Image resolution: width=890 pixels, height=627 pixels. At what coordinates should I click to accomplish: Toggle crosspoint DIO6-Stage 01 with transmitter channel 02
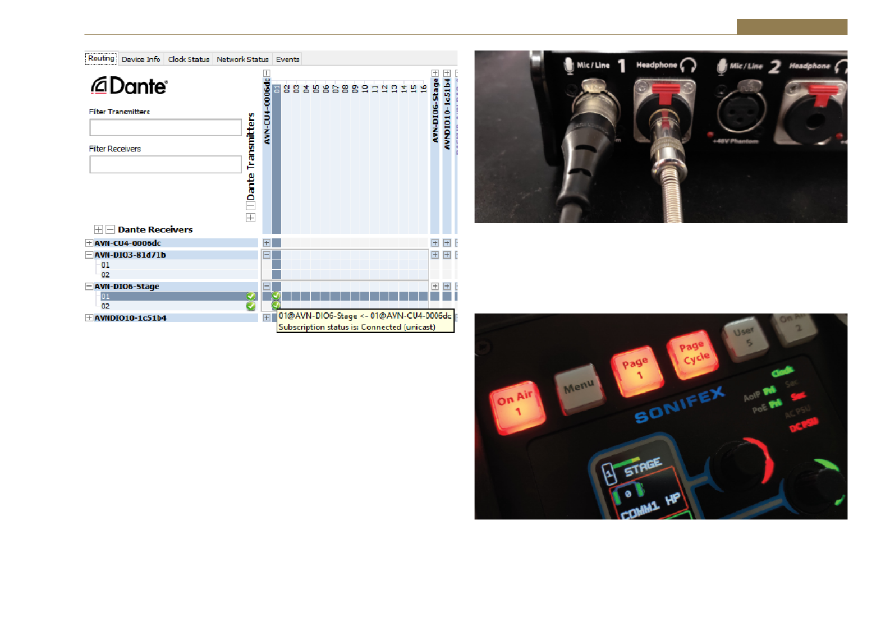[286, 296]
